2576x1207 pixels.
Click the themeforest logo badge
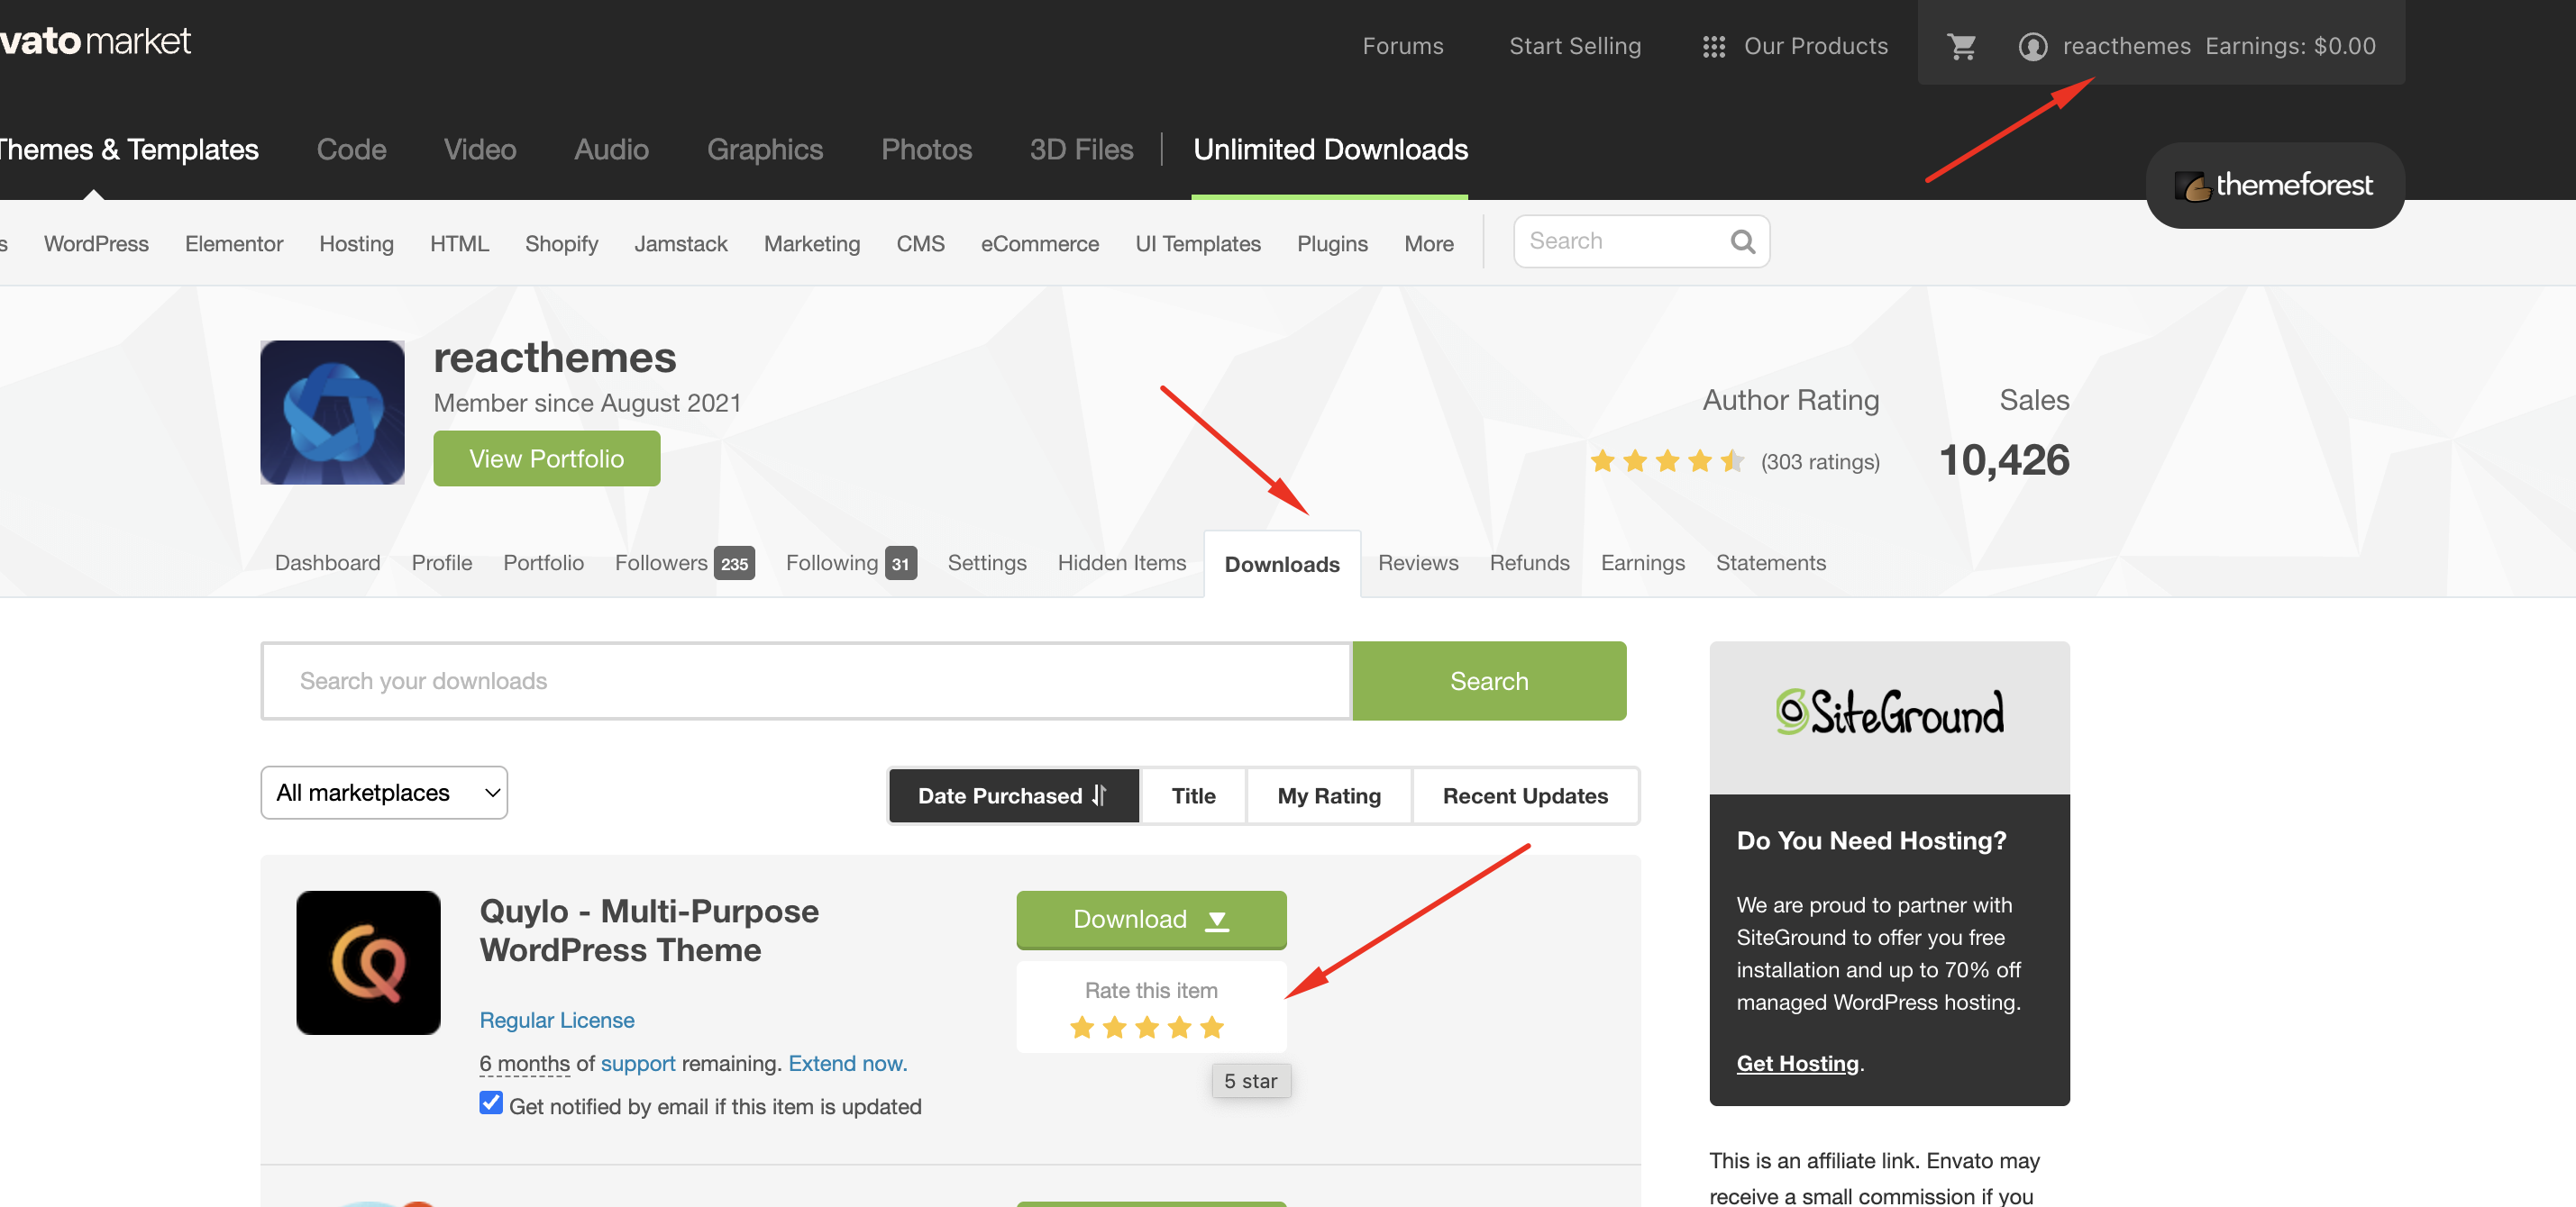point(2274,185)
